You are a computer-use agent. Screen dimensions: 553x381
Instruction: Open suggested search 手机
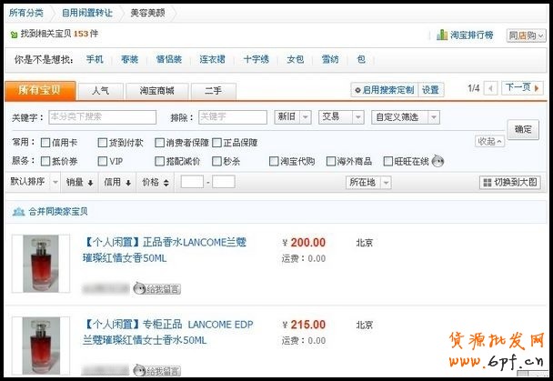tap(95, 59)
